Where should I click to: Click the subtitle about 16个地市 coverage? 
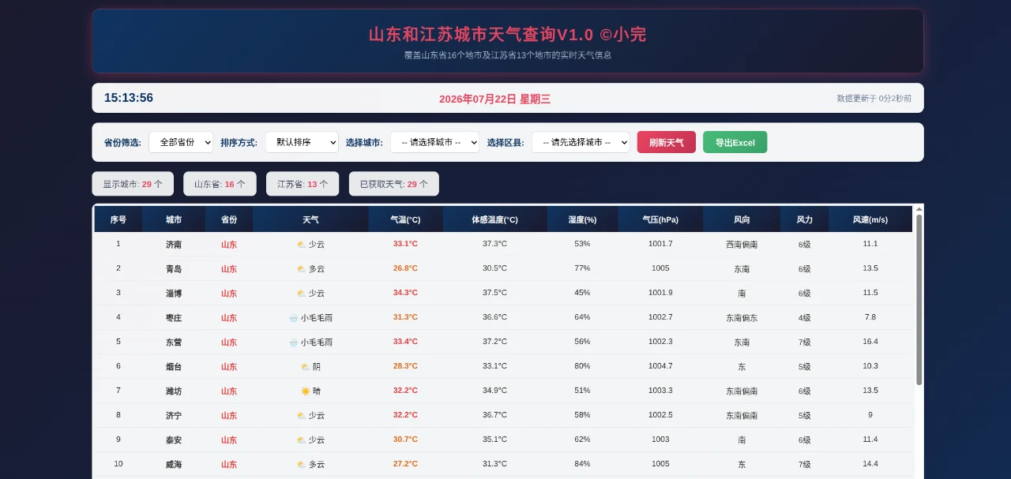(x=508, y=55)
